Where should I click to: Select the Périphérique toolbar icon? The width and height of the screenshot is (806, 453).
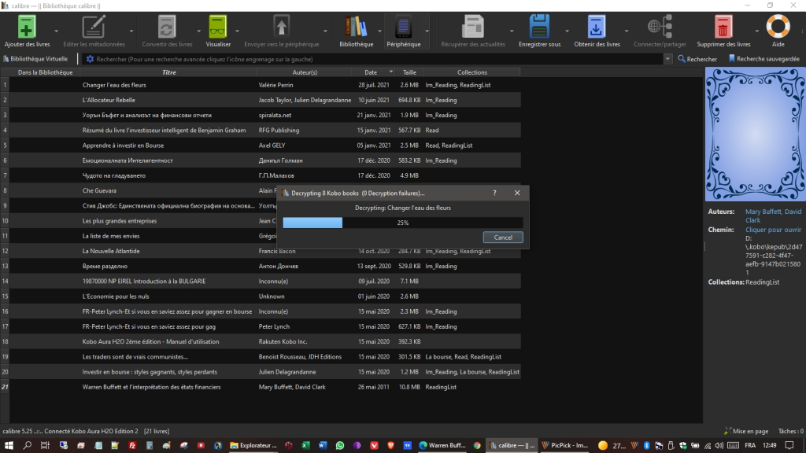[x=404, y=27]
